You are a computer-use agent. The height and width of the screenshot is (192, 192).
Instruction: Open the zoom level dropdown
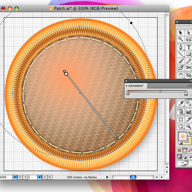click(x=15, y=177)
